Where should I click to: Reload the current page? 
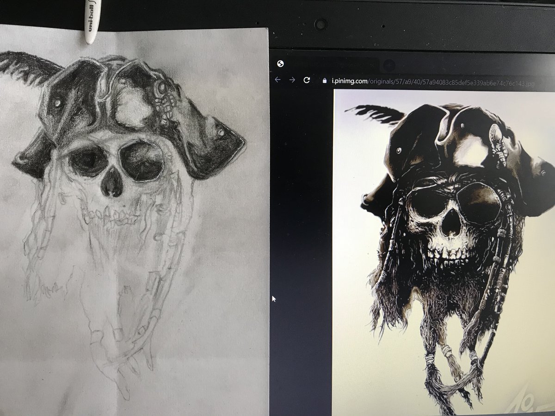click(306, 80)
